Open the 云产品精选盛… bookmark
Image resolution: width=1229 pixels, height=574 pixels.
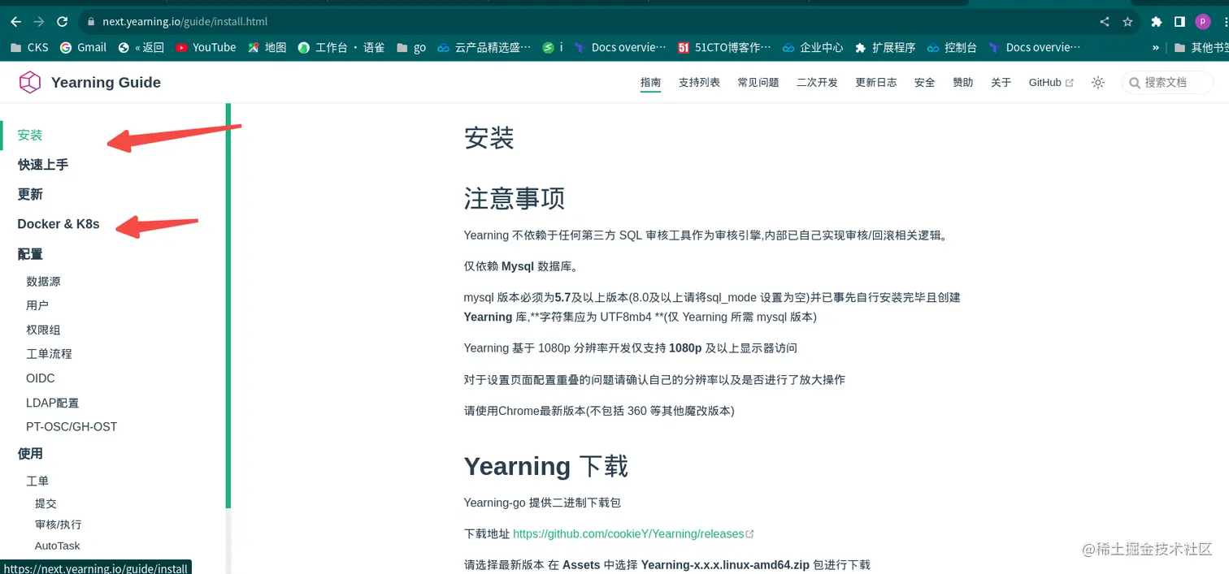484,48
